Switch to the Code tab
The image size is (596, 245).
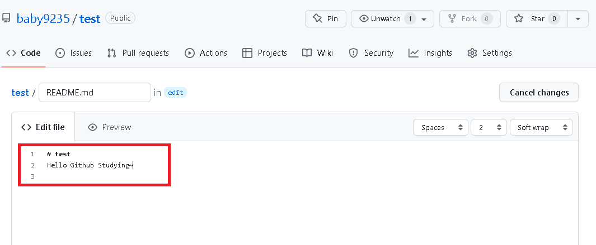click(x=24, y=53)
